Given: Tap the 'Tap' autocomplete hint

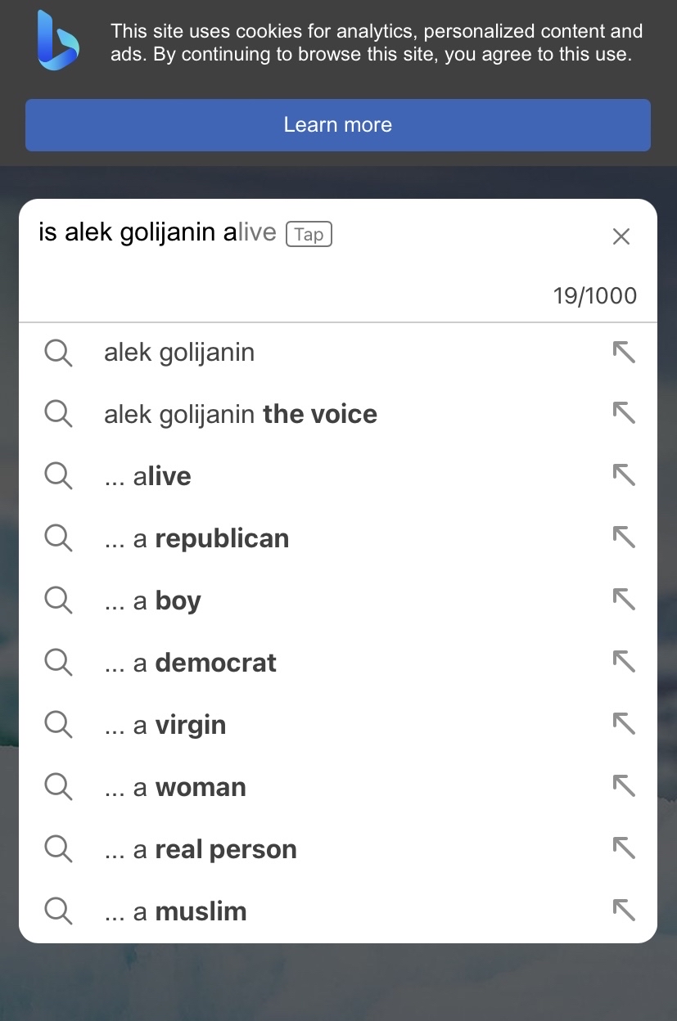Looking at the screenshot, I should (309, 234).
